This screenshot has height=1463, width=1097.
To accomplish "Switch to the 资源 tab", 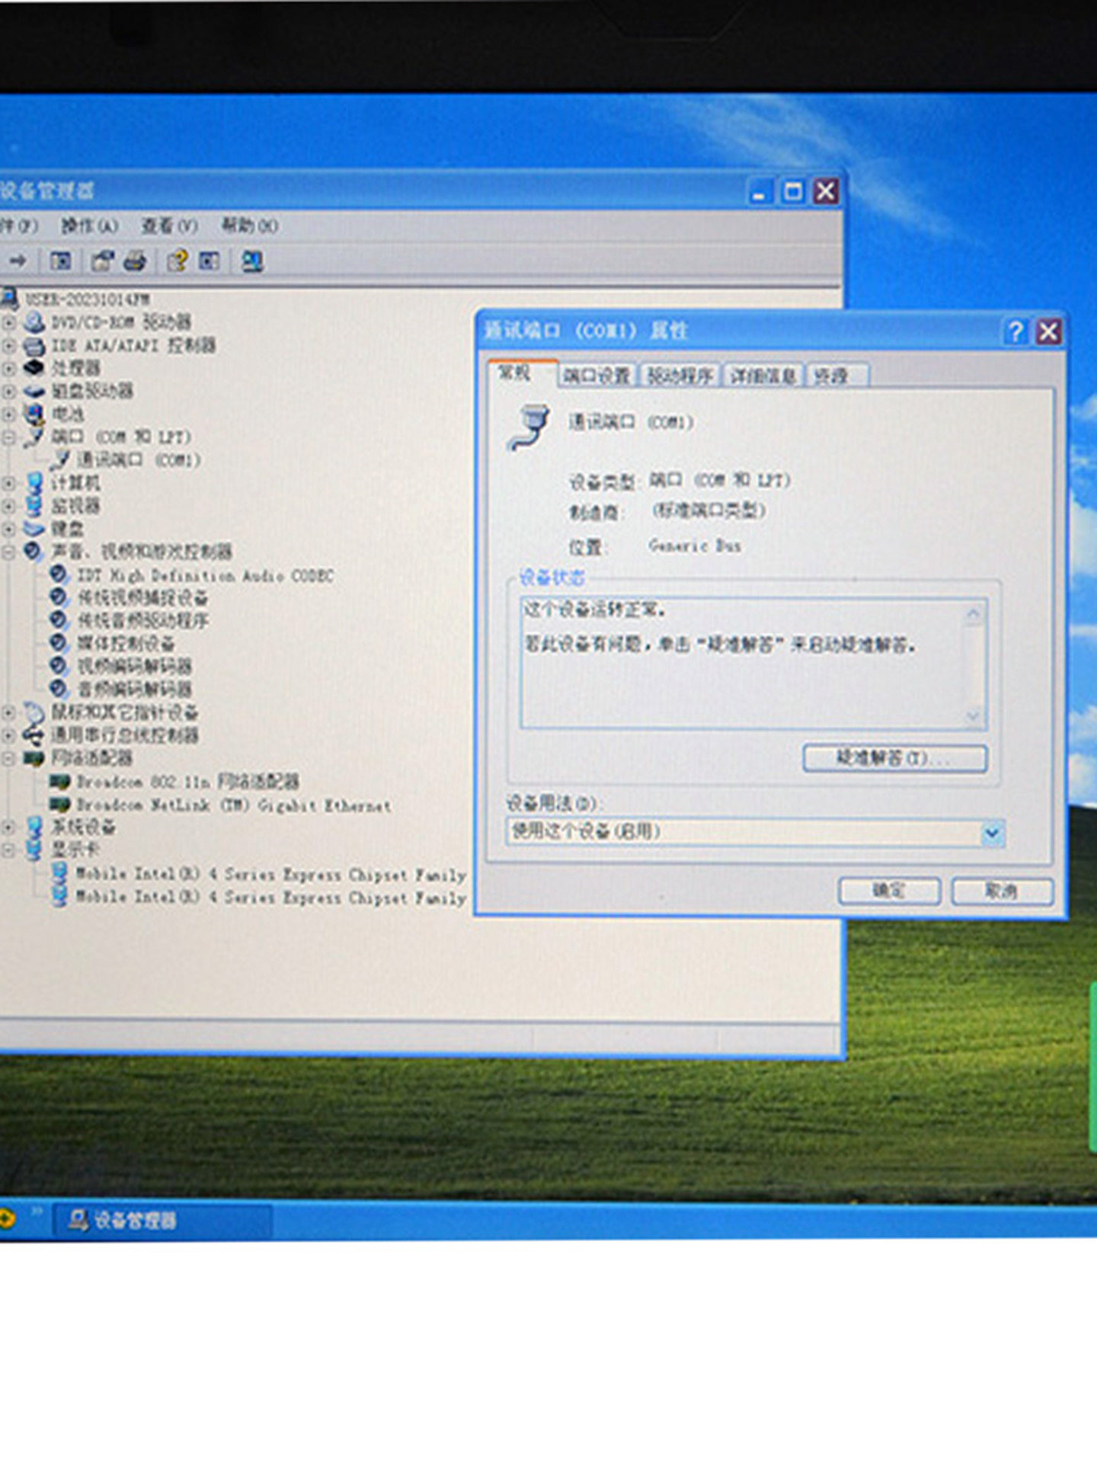I will [x=836, y=376].
